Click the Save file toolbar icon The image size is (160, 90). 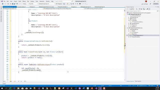13,4
